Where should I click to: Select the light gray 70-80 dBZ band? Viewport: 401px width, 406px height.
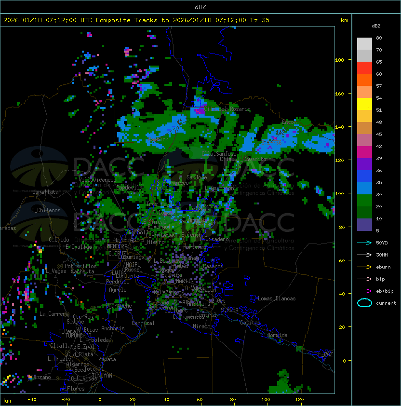364,44
